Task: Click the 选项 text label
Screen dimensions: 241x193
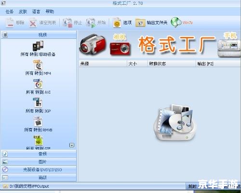Action: pos(128,23)
